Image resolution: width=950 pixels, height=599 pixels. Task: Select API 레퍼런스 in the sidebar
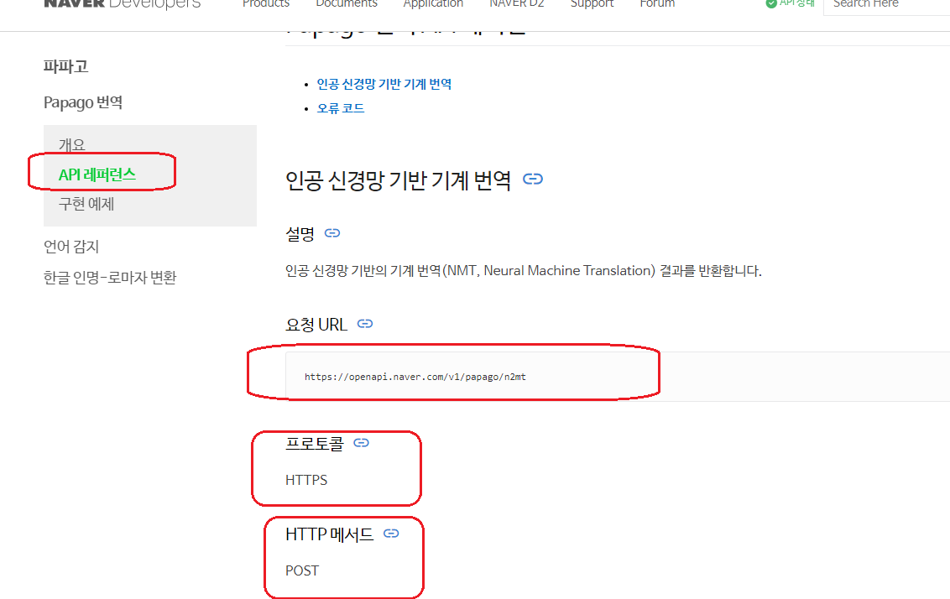coord(97,174)
